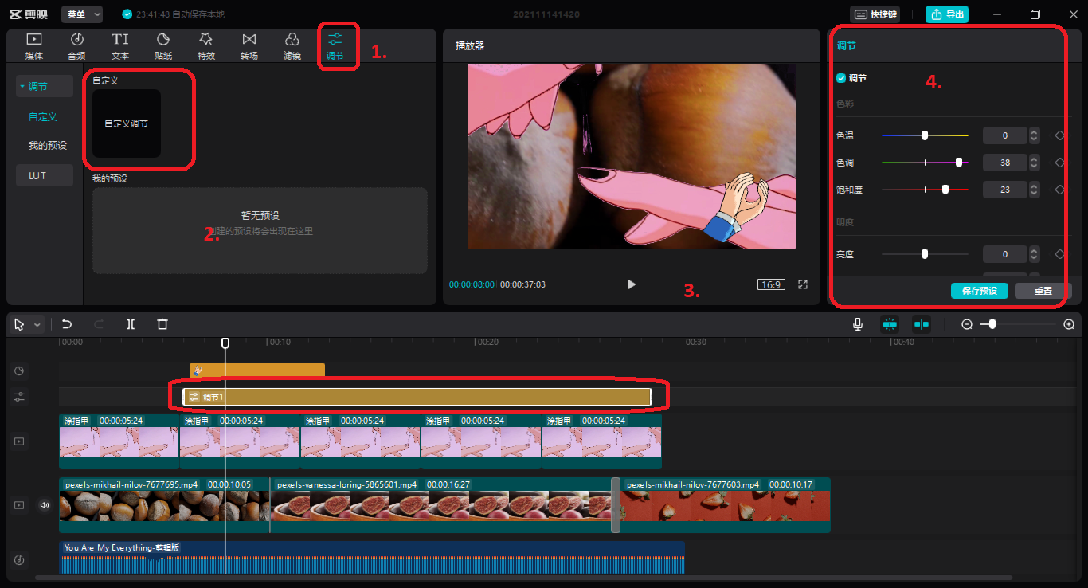
Task: Click the 饱和度 value field showing 23
Action: point(1005,190)
